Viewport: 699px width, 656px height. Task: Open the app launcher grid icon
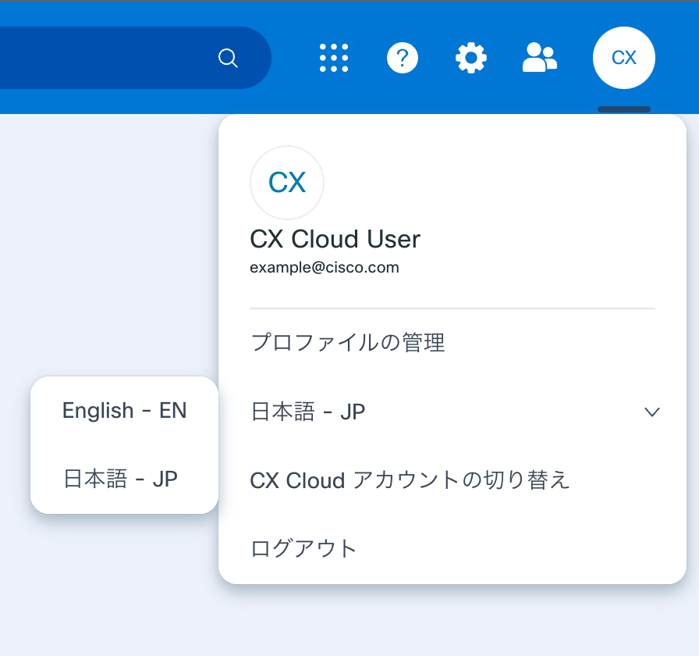coord(334,57)
